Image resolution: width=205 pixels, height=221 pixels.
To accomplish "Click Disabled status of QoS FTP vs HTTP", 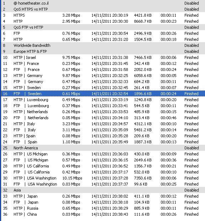I will 191,27.
